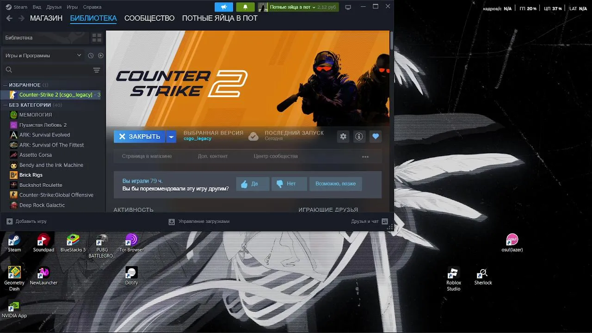Open osu!(lazer) desktop shortcut

coord(512,243)
